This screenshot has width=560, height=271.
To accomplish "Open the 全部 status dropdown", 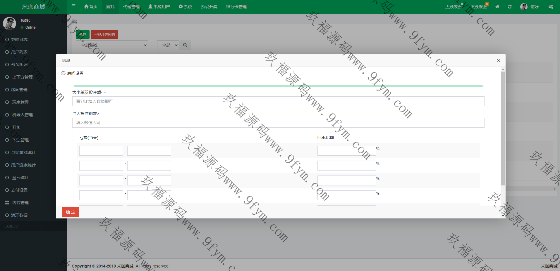I will click(x=168, y=45).
